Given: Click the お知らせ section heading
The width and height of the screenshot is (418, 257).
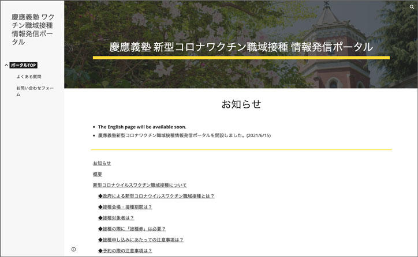Looking at the screenshot, I should (x=241, y=104).
